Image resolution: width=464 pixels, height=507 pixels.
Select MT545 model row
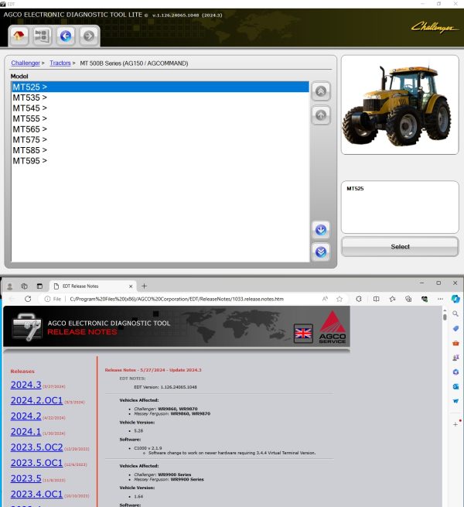(x=160, y=108)
